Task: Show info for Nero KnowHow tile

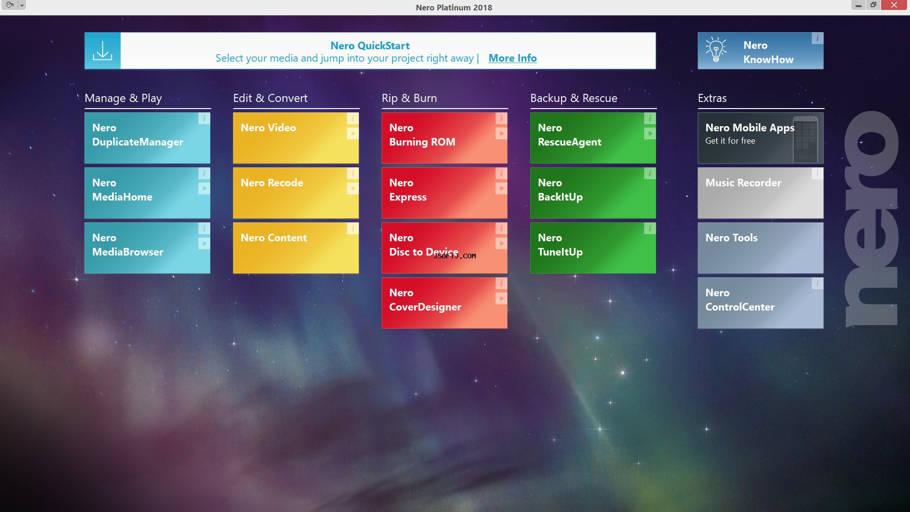Action: (817, 38)
